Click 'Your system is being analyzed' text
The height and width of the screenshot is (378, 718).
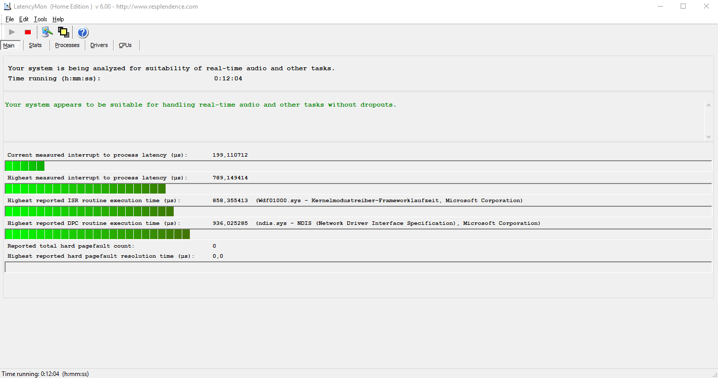(171, 68)
